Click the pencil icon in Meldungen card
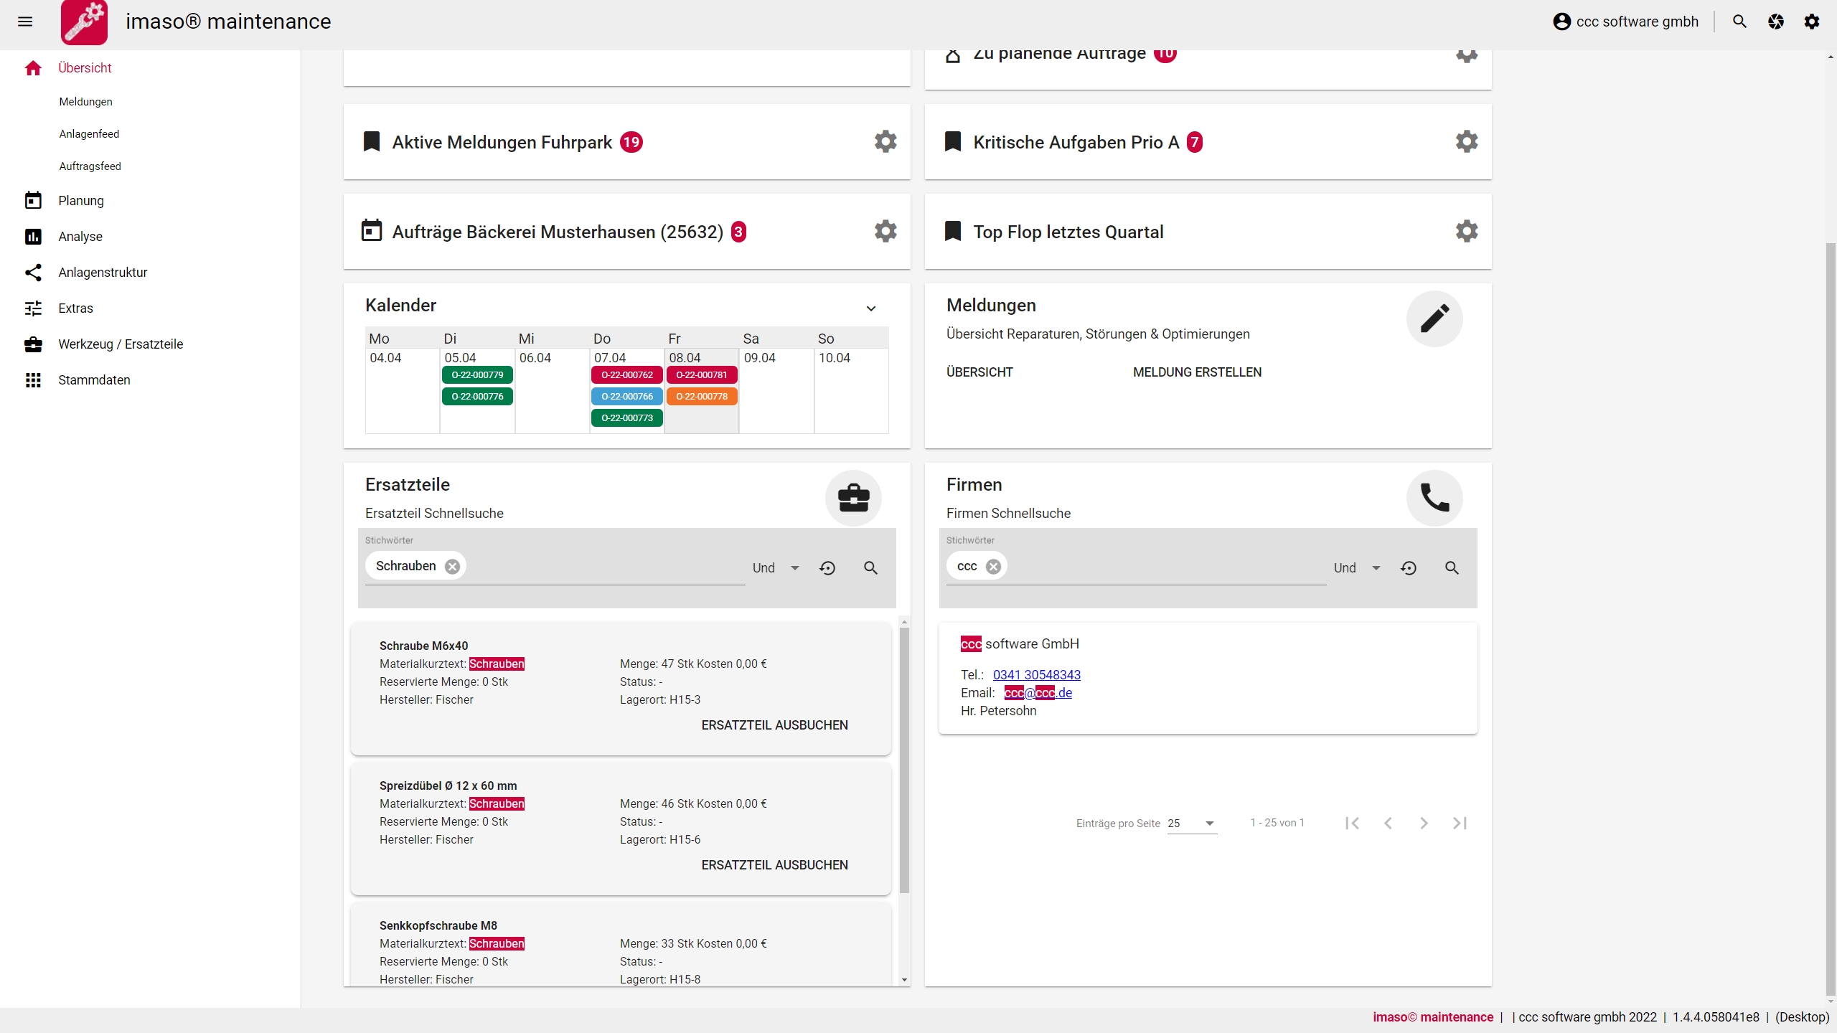1837x1033 pixels. pyautogui.click(x=1434, y=319)
